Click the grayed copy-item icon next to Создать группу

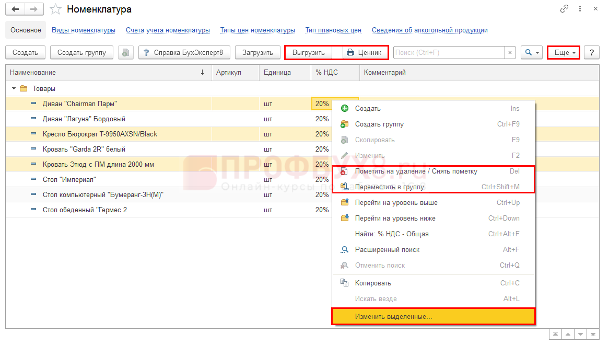(x=125, y=52)
